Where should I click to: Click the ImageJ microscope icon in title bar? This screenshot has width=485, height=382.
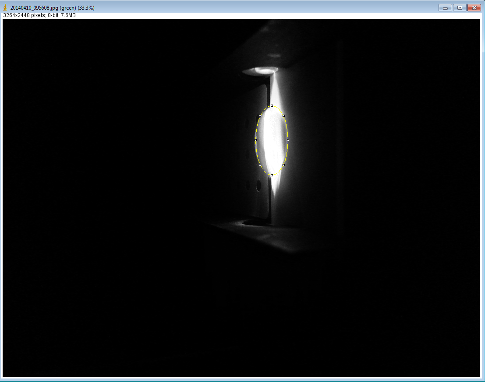point(5,8)
